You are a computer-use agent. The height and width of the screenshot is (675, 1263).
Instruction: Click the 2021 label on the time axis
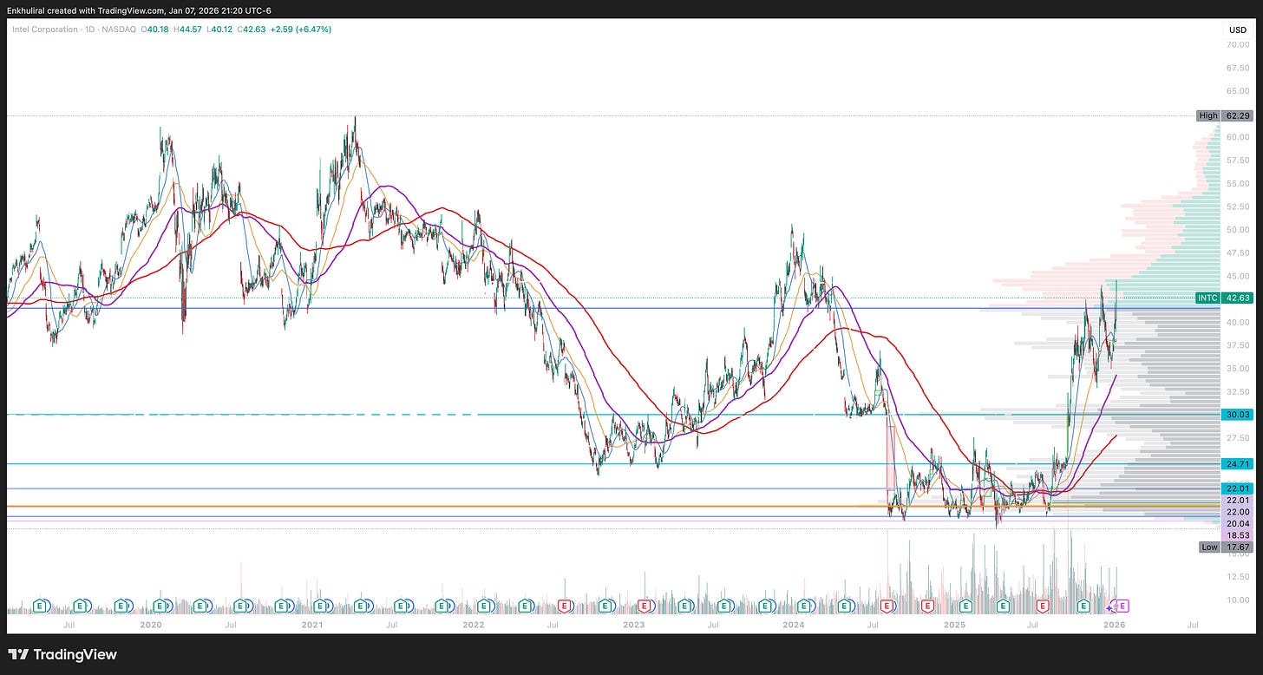pos(312,624)
